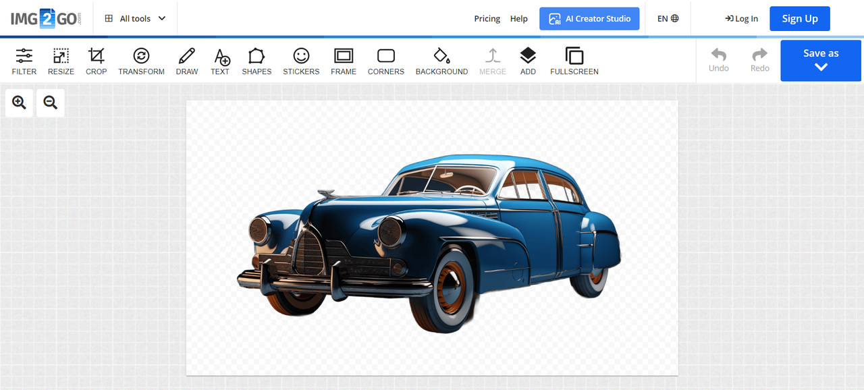Screen dimensions: 864x390
Task: Open the Shapes tool
Action: click(x=256, y=61)
